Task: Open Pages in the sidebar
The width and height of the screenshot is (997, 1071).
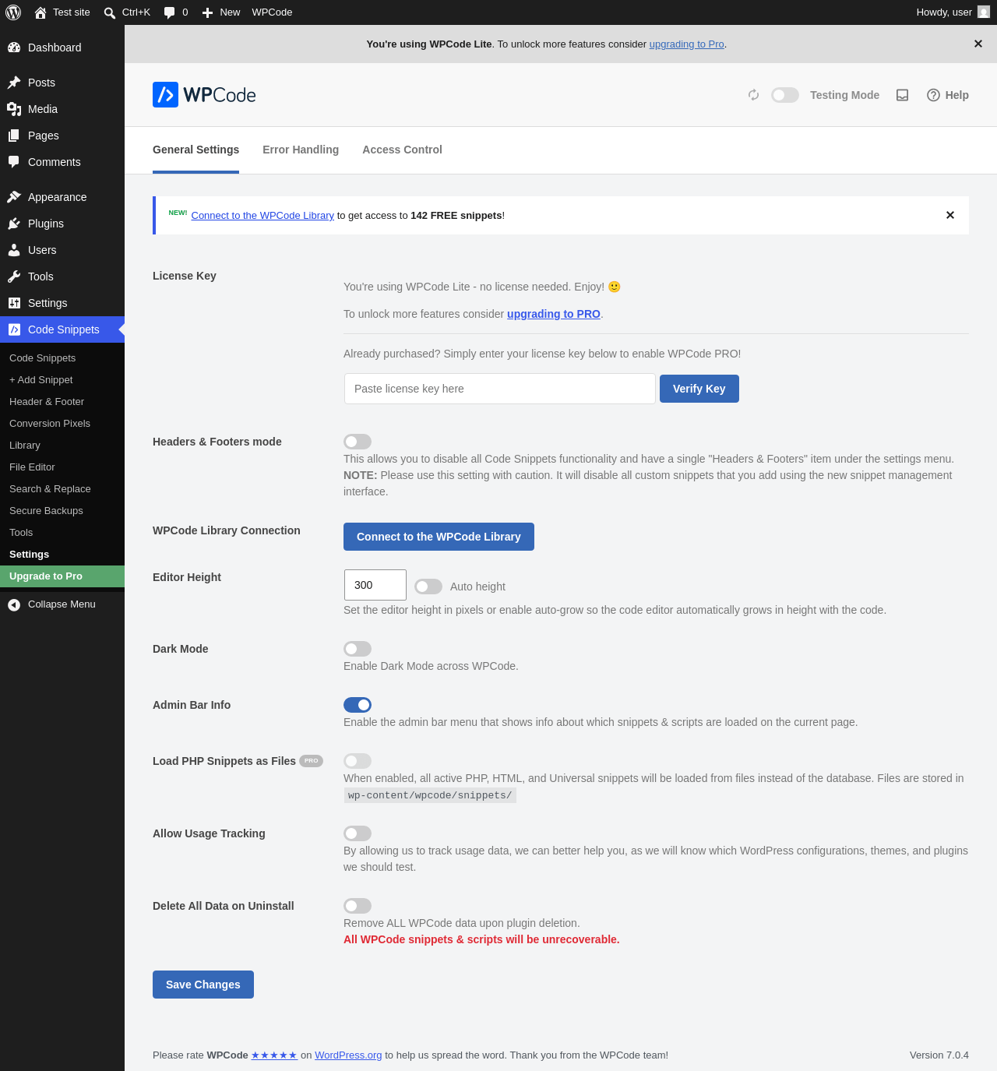Action: pyautogui.click(x=62, y=136)
